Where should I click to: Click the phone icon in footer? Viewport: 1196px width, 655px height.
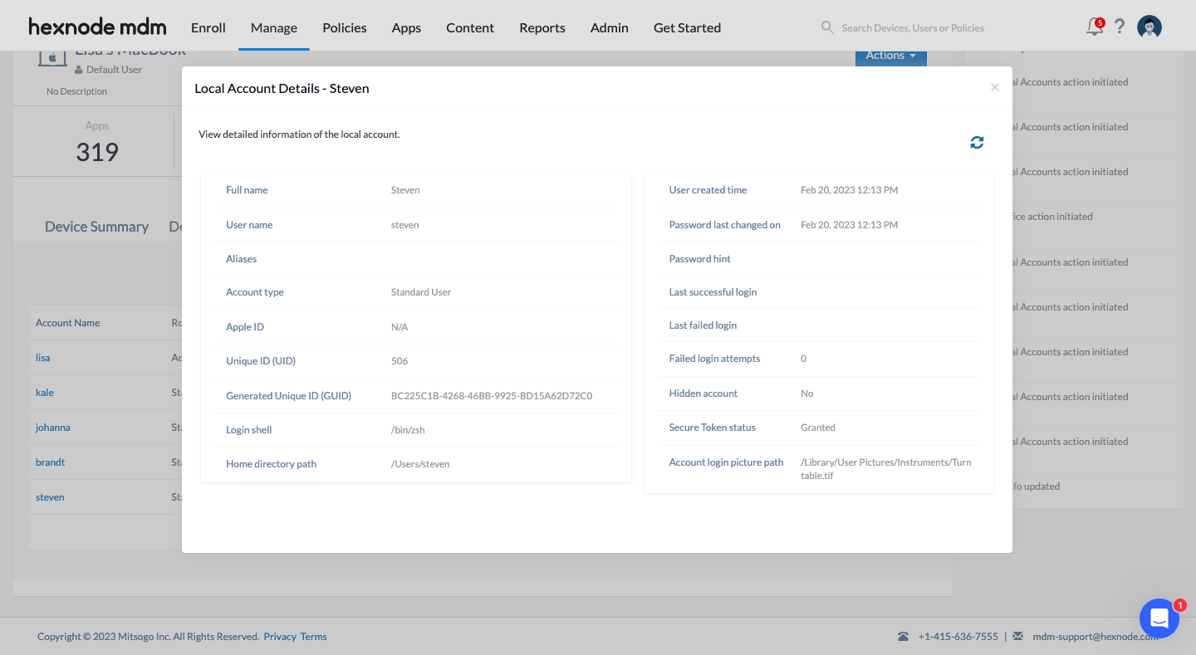click(x=903, y=637)
